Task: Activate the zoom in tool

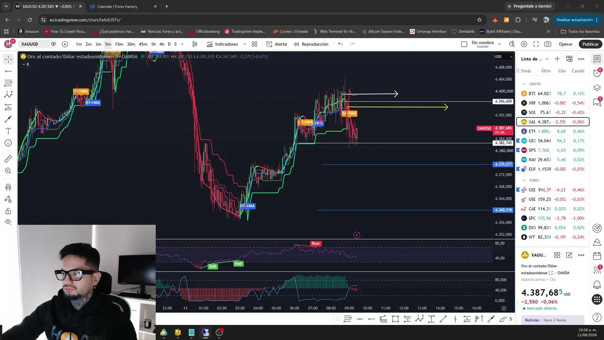Action: point(8,171)
